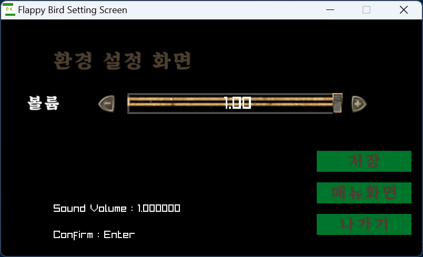Click the volume slider track showing 1.00
423x257 pixels.
point(235,104)
